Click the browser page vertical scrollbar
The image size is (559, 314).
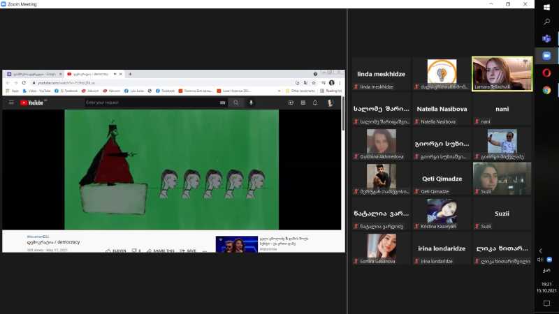coord(343,114)
